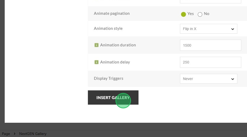The height and width of the screenshot is (137, 247).
Task: Click the Animation delay label text
Action: coord(115,62)
